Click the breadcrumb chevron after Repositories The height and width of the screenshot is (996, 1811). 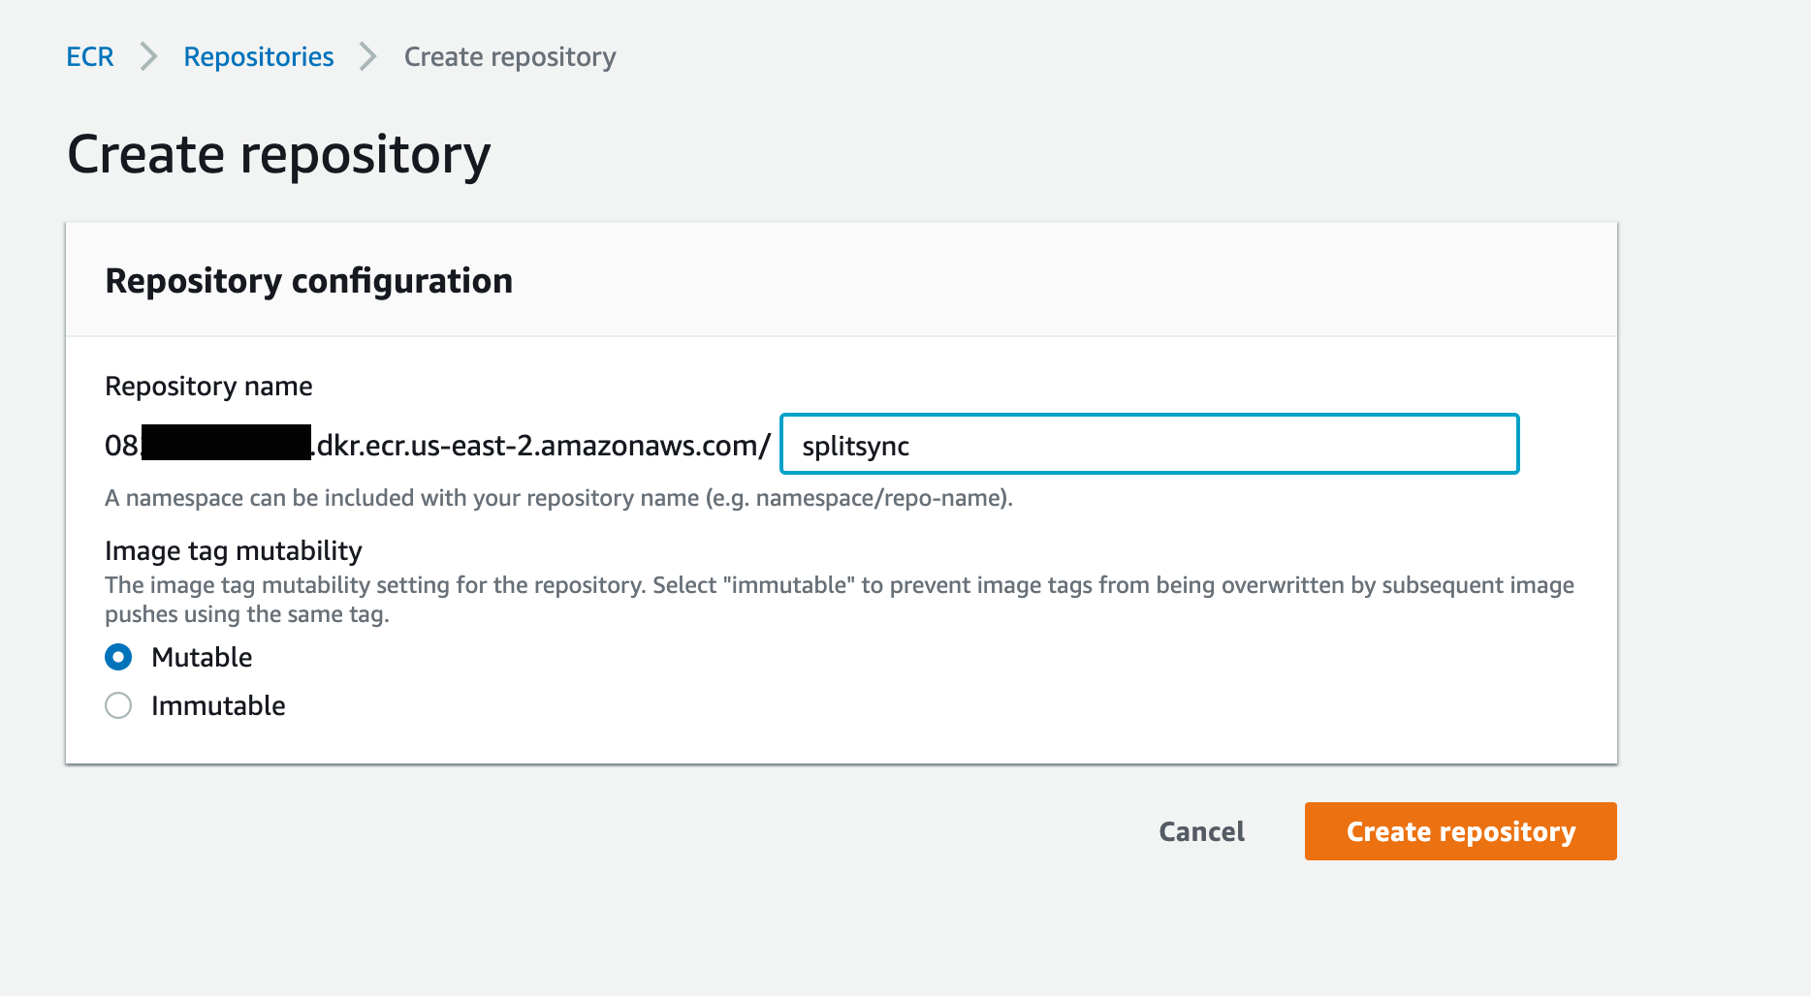pyautogui.click(x=367, y=57)
